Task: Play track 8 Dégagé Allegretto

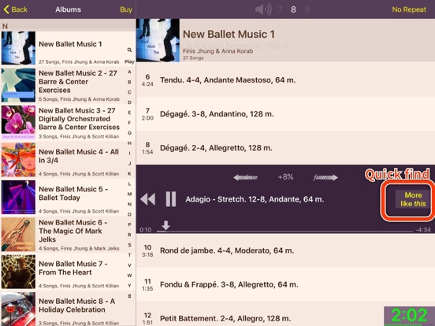Action: [285, 148]
